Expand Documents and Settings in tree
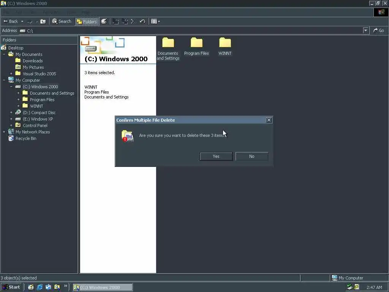389x292 pixels. click(x=18, y=93)
